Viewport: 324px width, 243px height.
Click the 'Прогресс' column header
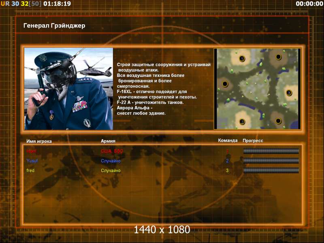coord(253,141)
